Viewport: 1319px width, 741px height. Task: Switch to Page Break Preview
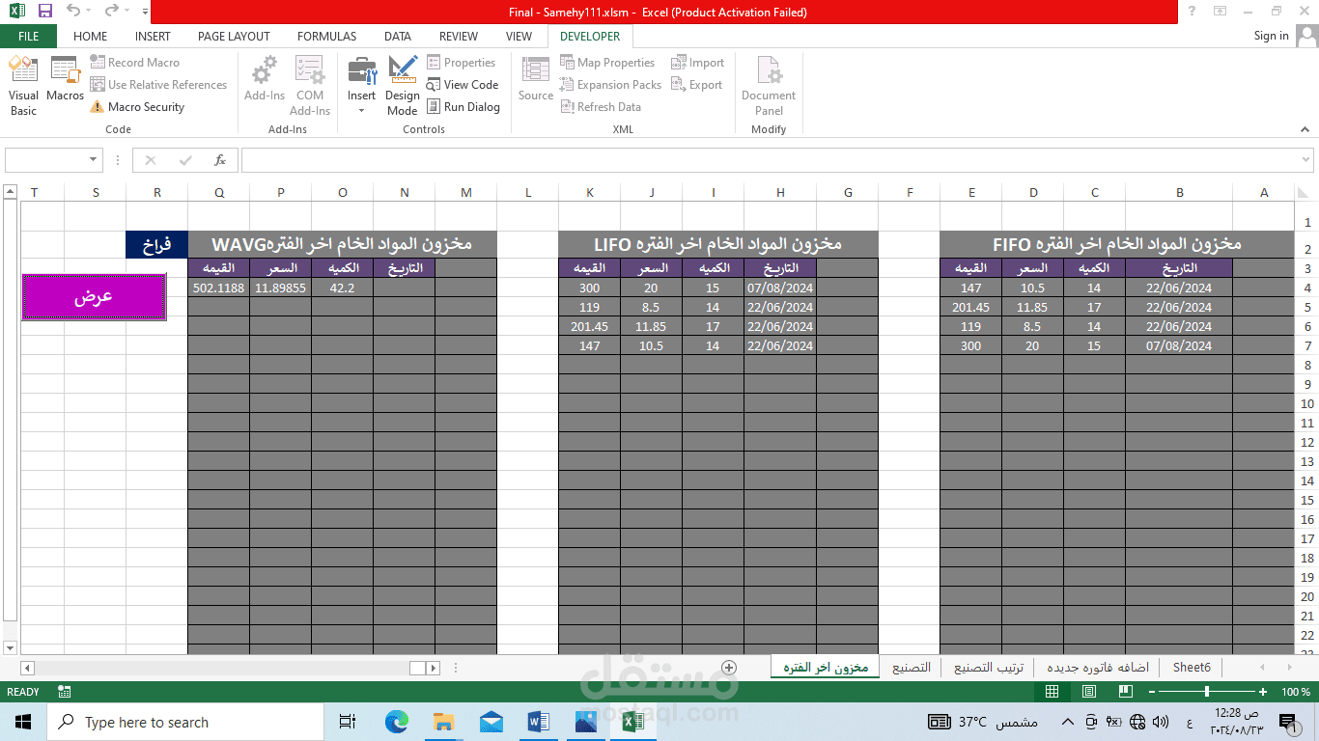[1125, 692]
